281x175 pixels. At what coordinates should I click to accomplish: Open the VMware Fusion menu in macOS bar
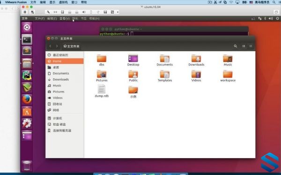(16, 2)
